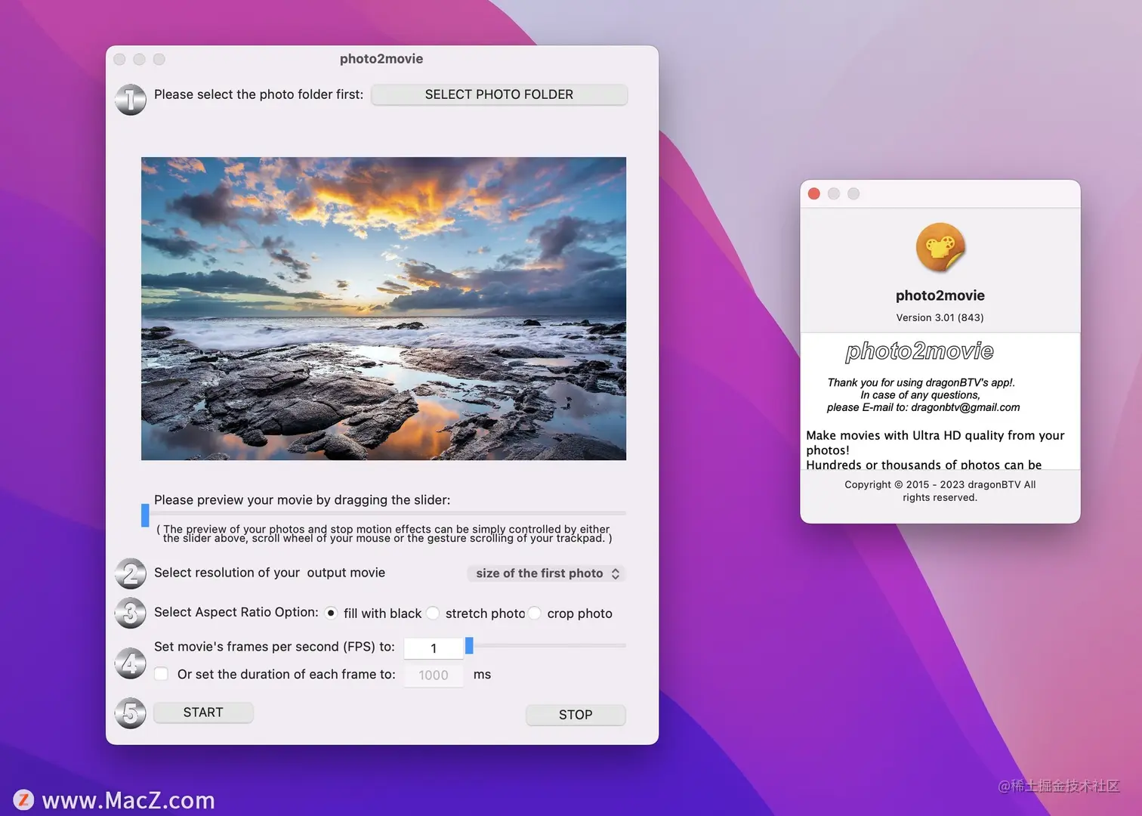This screenshot has width=1142, height=816.
Task: Click "Please preview your movie" slider label
Action: tap(302, 500)
